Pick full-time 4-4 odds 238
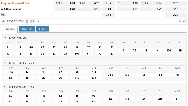This screenshot has width=188, height=106. coord(169,50)
